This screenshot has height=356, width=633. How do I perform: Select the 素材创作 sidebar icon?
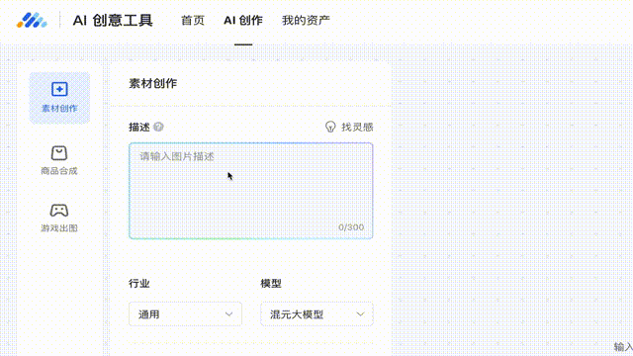[59, 89]
